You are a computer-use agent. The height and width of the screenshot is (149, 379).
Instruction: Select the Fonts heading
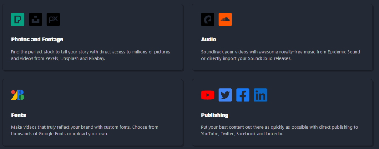(19, 115)
